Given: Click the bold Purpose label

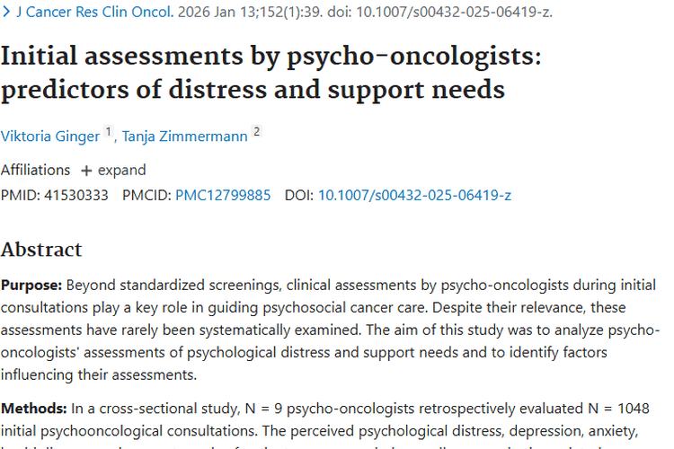Looking at the screenshot, I should 31,285.
